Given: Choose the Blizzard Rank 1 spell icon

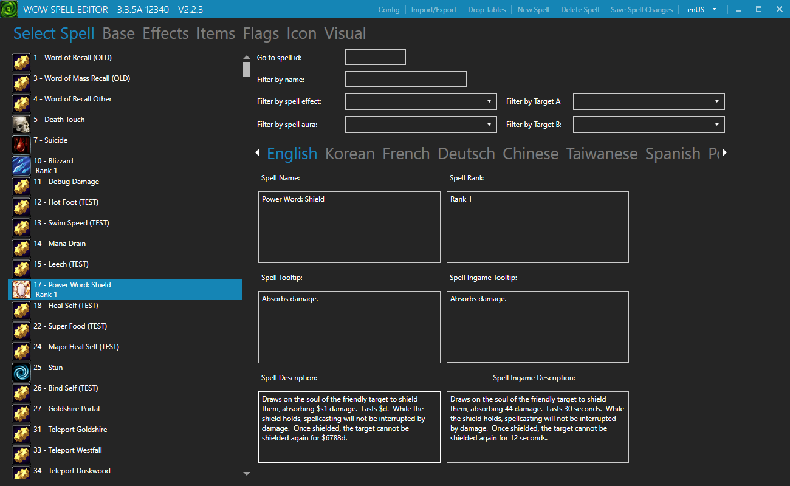Looking at the screenshot, I should point(21,166).
